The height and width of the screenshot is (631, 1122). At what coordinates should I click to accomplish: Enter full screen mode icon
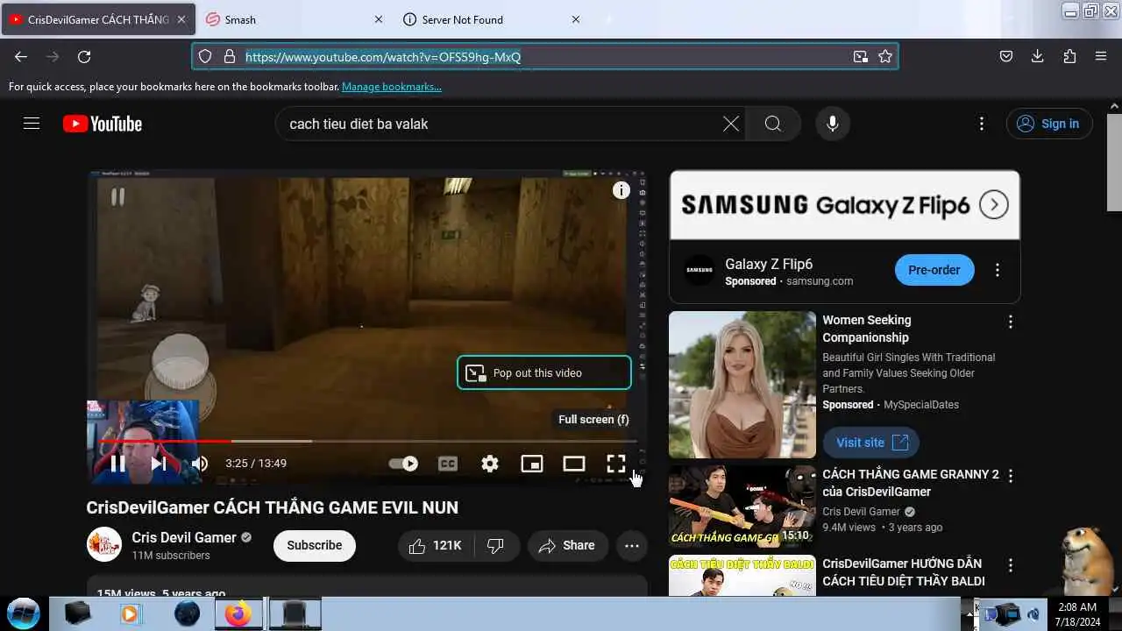point(616,464)
